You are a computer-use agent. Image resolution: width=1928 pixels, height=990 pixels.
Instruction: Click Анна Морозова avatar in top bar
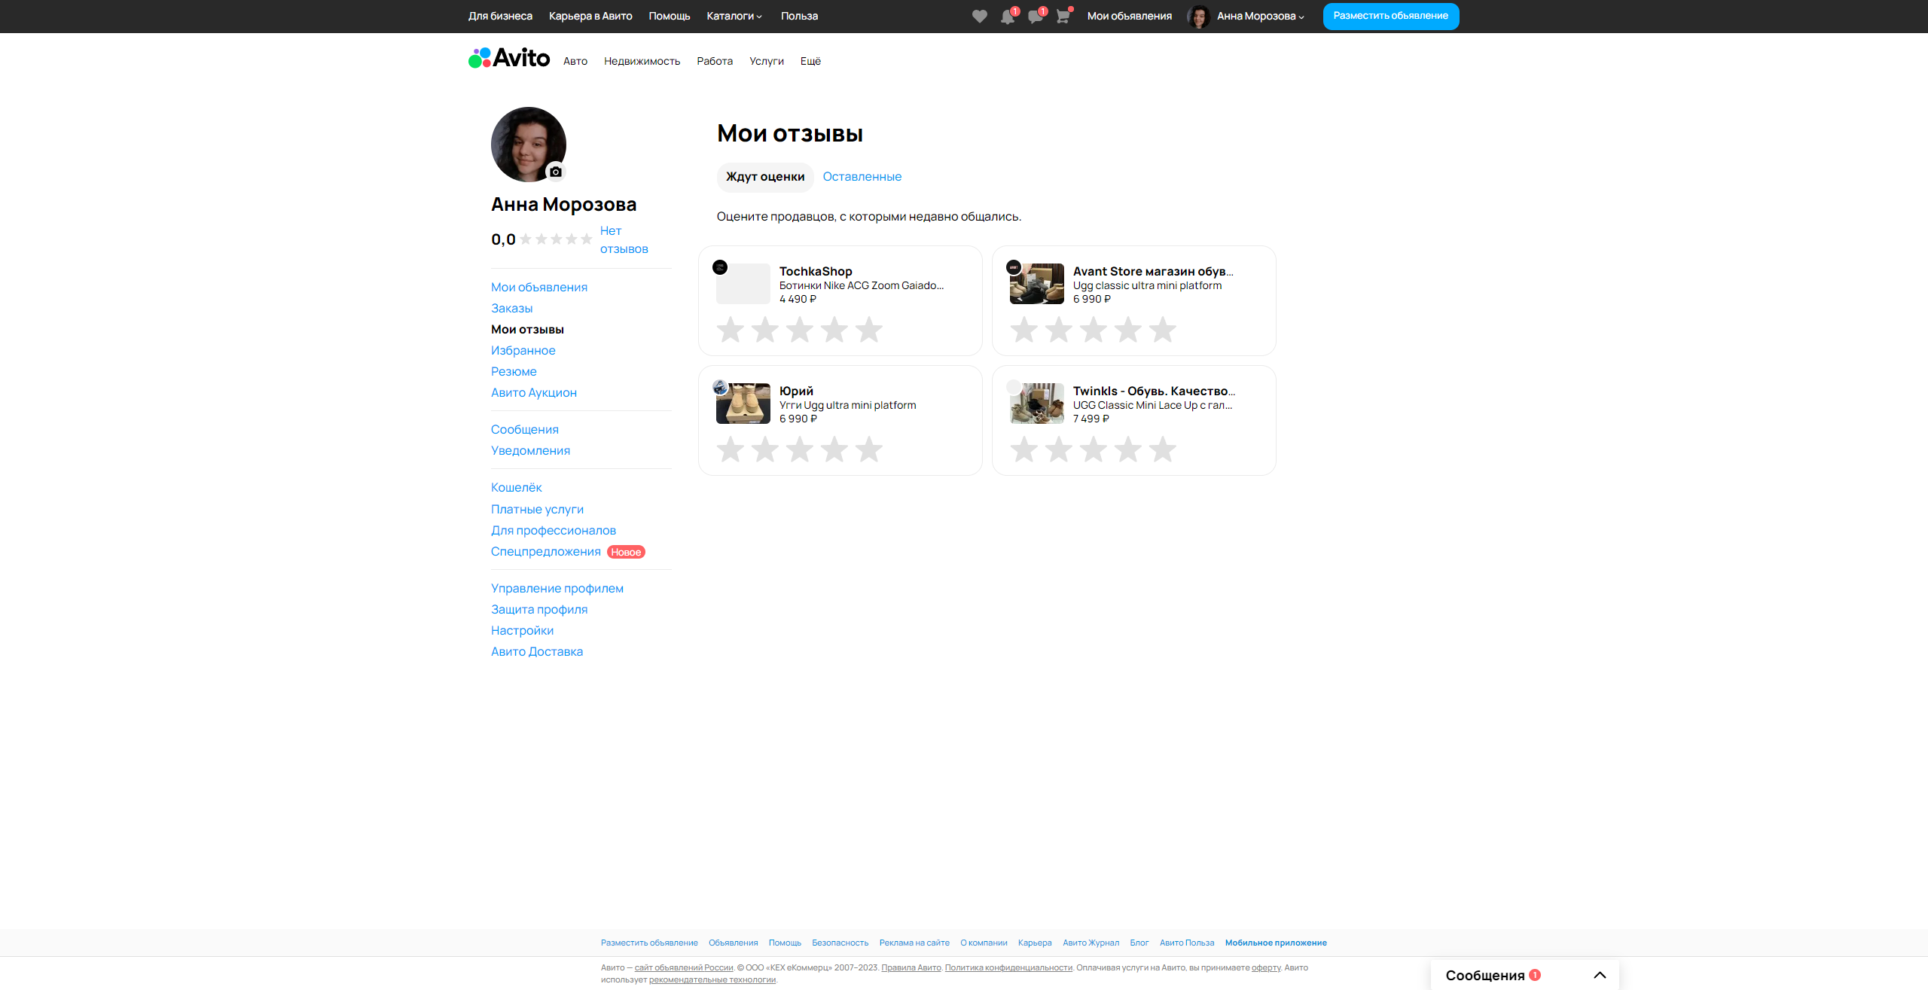point(1198,17)
